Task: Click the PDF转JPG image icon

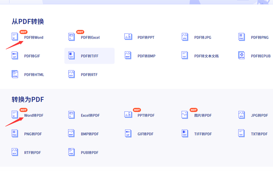Action: (x=185, y=37)
